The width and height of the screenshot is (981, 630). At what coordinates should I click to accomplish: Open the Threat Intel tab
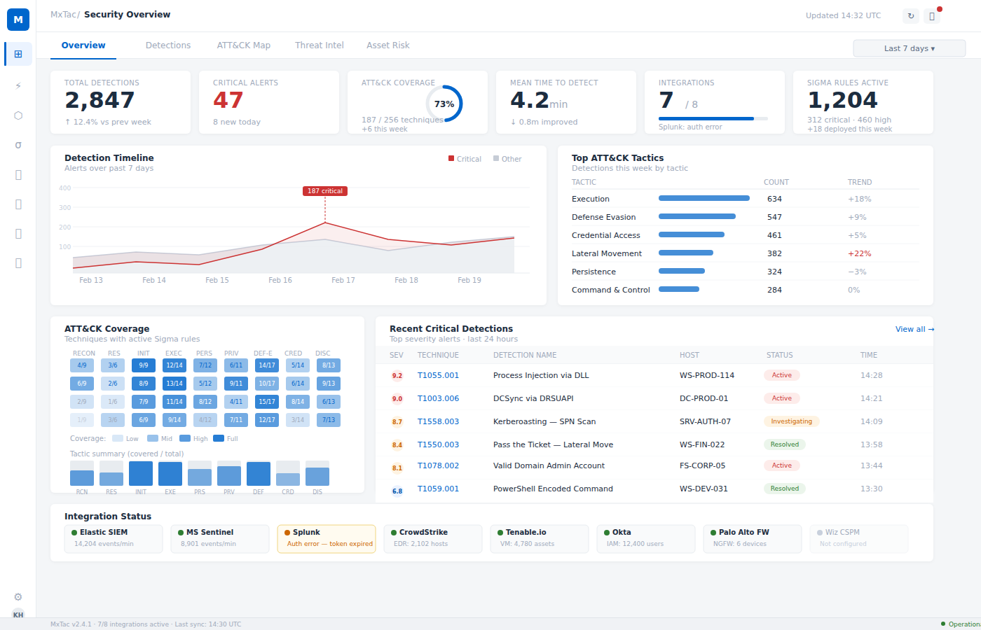pyautogui.click(x=320, y=45)
